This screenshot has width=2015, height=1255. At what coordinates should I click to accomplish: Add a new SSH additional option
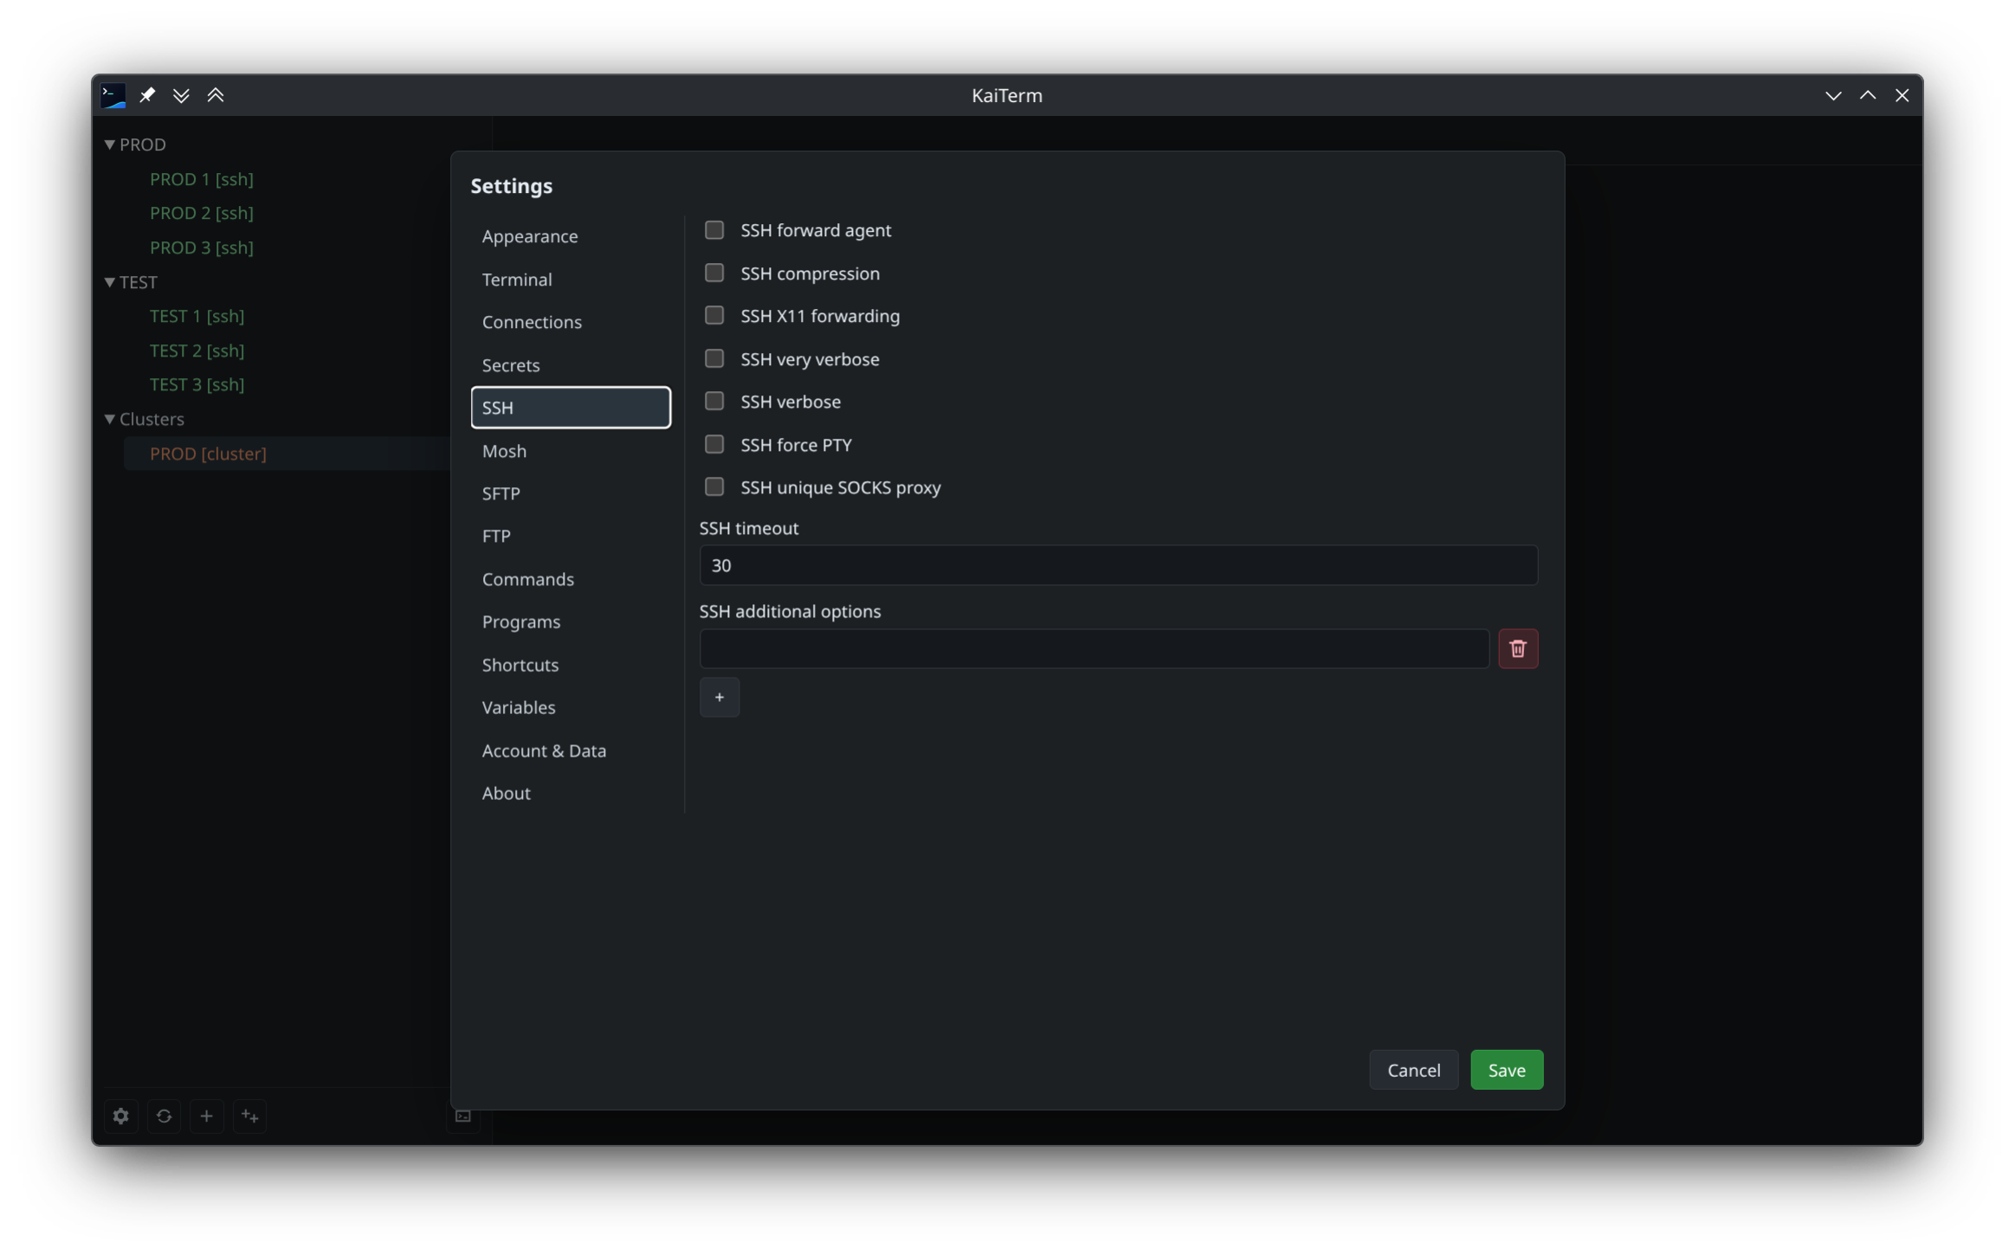[719, 697]
